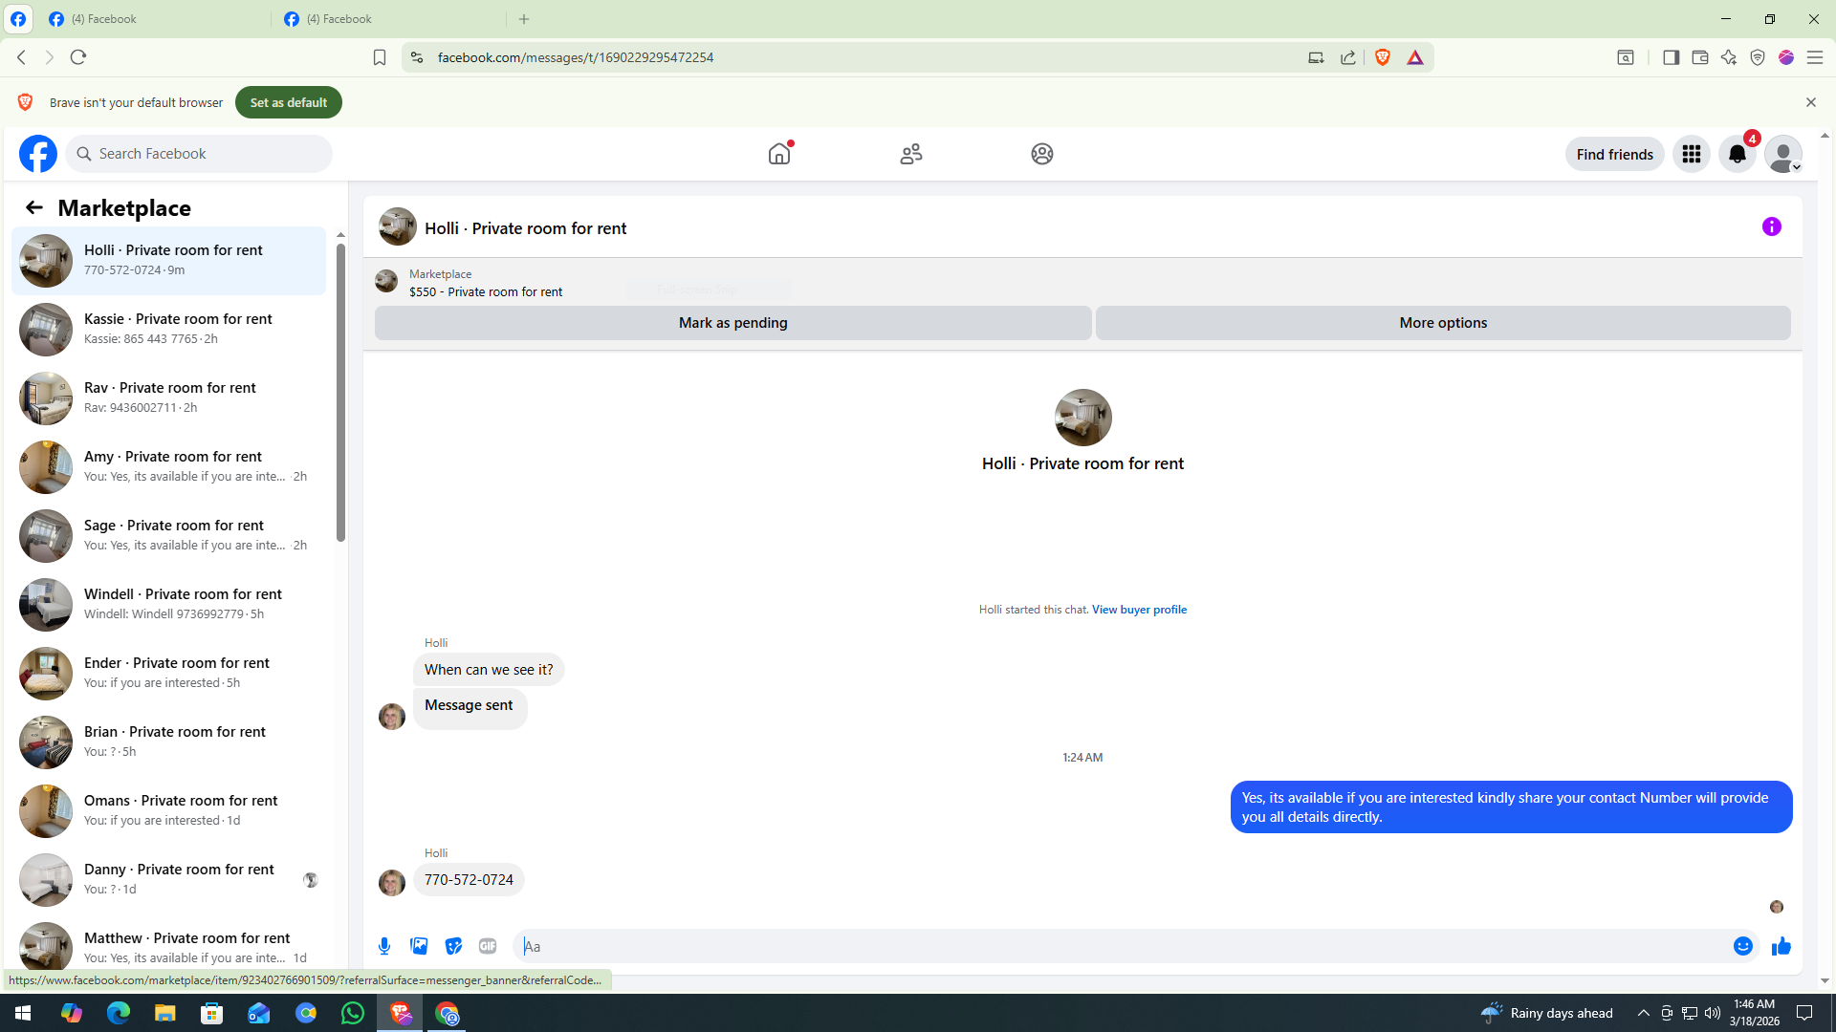Bookmark this page in address bar
Screen dimensions: 1836x1032
(380, 57)
